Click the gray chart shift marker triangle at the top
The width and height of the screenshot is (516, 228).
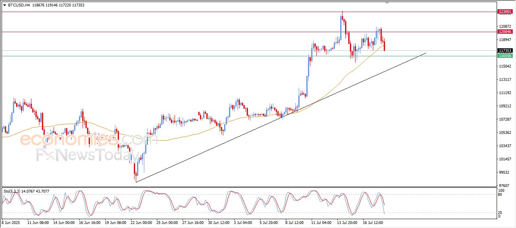(387, 3)
